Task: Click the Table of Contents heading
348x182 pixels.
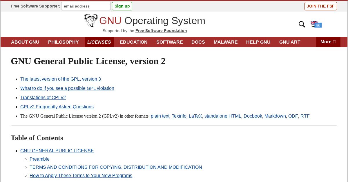Action: 37,138
